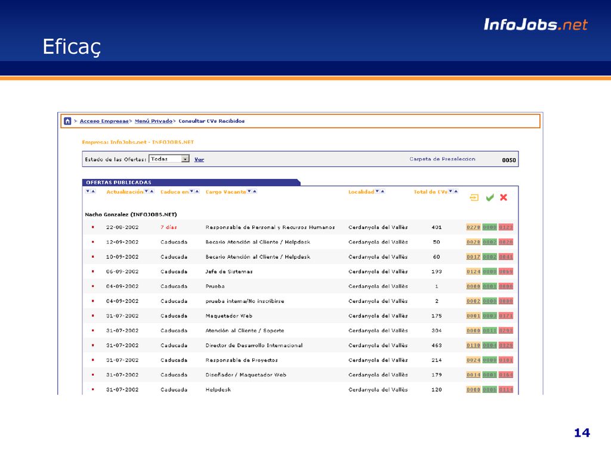Click the date 06-09-2002 in Jefe de Sistemas row
The height and width of the screenshot is (458, 611).
(122, 271)
